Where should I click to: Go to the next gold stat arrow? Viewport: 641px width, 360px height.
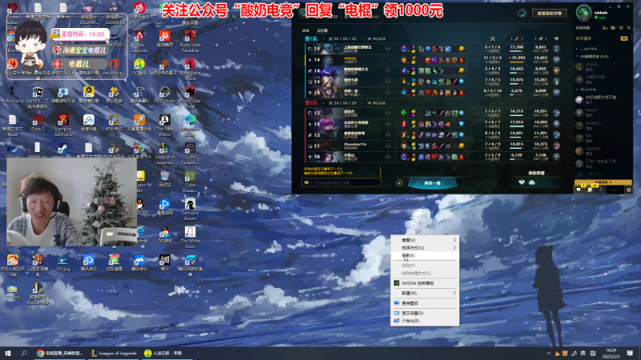[546, 38]
